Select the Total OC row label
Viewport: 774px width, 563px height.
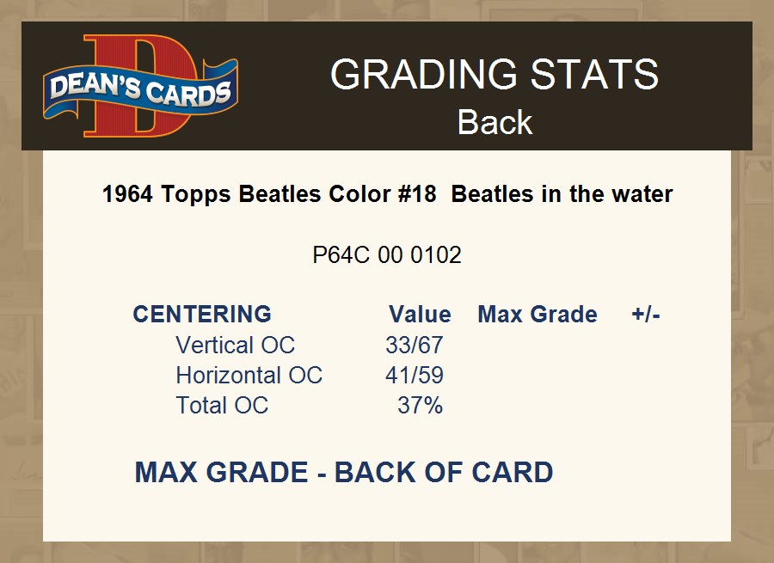pyautogui.click(x=222, y=406)
